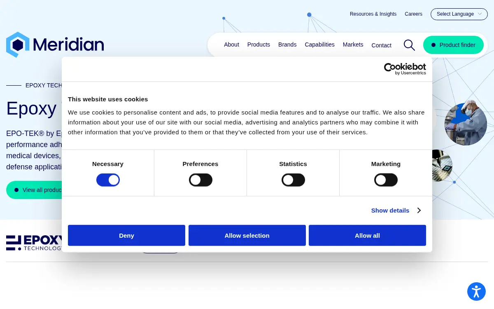This screenshot has height=309, width=494.
Task: Open the accessibility widget icon
Action: pyautogui.click(x=476, y=291)
